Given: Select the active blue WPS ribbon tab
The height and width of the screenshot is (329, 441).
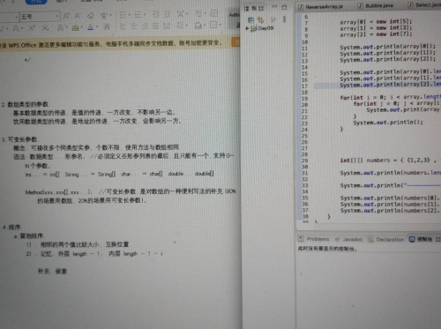Looking at the screenshot, I should (x=36, y=2).
